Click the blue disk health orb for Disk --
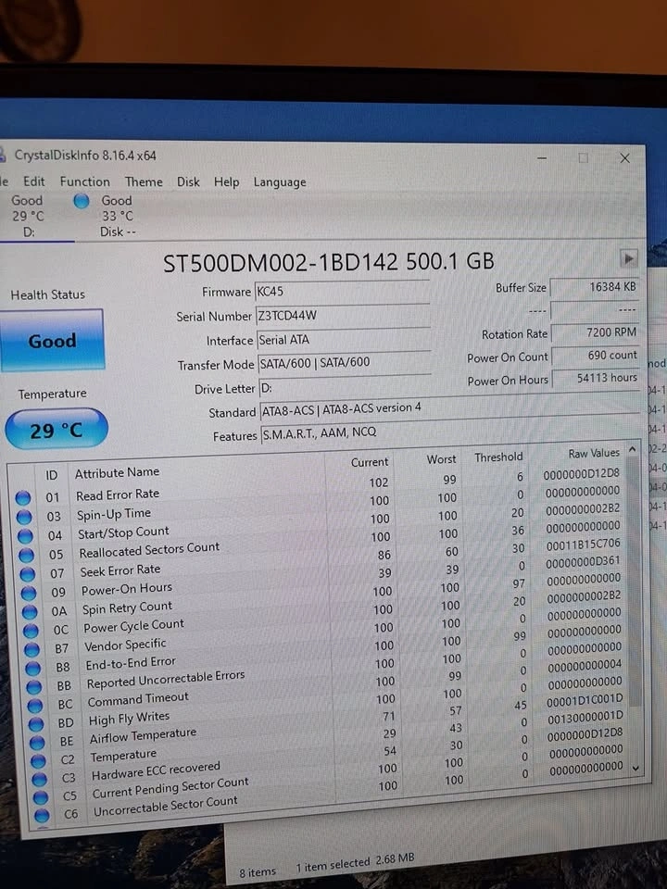Image resolution: width=667 pixels, height=889 pixels. click(x=82, y=201)
